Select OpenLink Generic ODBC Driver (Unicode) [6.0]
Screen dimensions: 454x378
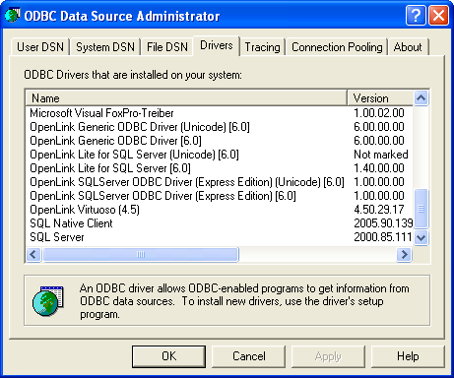point(140,127)
